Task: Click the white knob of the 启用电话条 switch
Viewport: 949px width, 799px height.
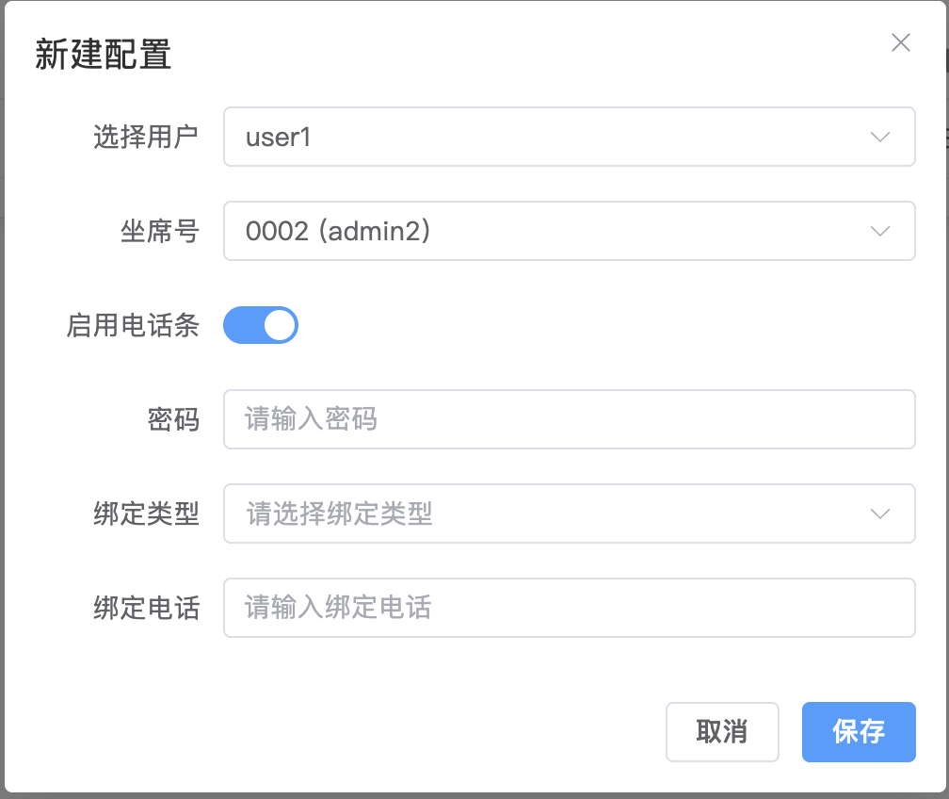Action: 280,325
